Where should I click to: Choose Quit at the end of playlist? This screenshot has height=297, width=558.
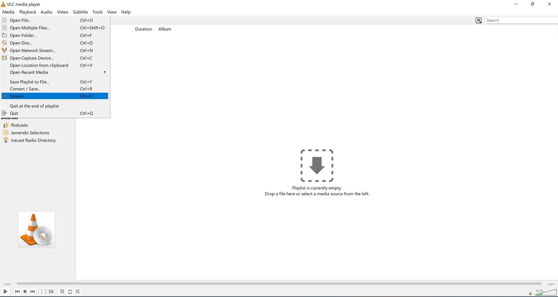pyautogui.click(x=34, y=106)
